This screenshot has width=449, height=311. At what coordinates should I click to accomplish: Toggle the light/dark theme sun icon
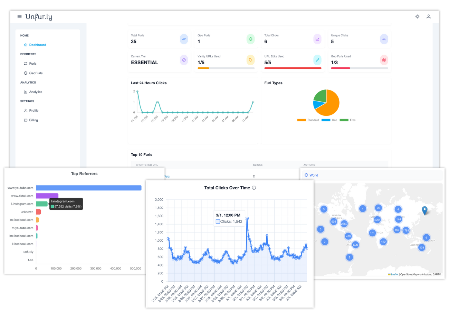pyautogui.click(x=417, y=17)
